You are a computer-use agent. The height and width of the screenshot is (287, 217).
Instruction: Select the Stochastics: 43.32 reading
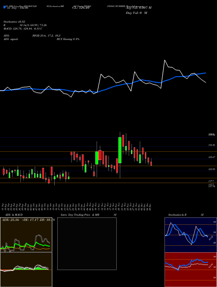(x=15, y=22)
